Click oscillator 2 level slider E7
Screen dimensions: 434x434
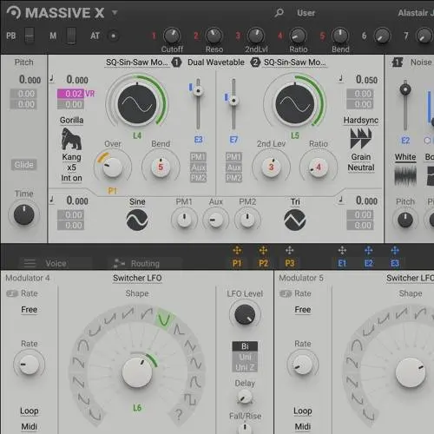[x=233, y=104]
